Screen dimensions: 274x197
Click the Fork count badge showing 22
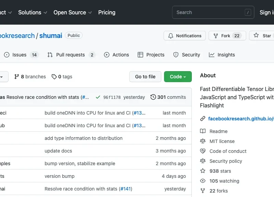pos(237,36)
